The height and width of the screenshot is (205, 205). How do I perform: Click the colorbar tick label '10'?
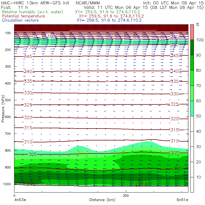[199, 177]
